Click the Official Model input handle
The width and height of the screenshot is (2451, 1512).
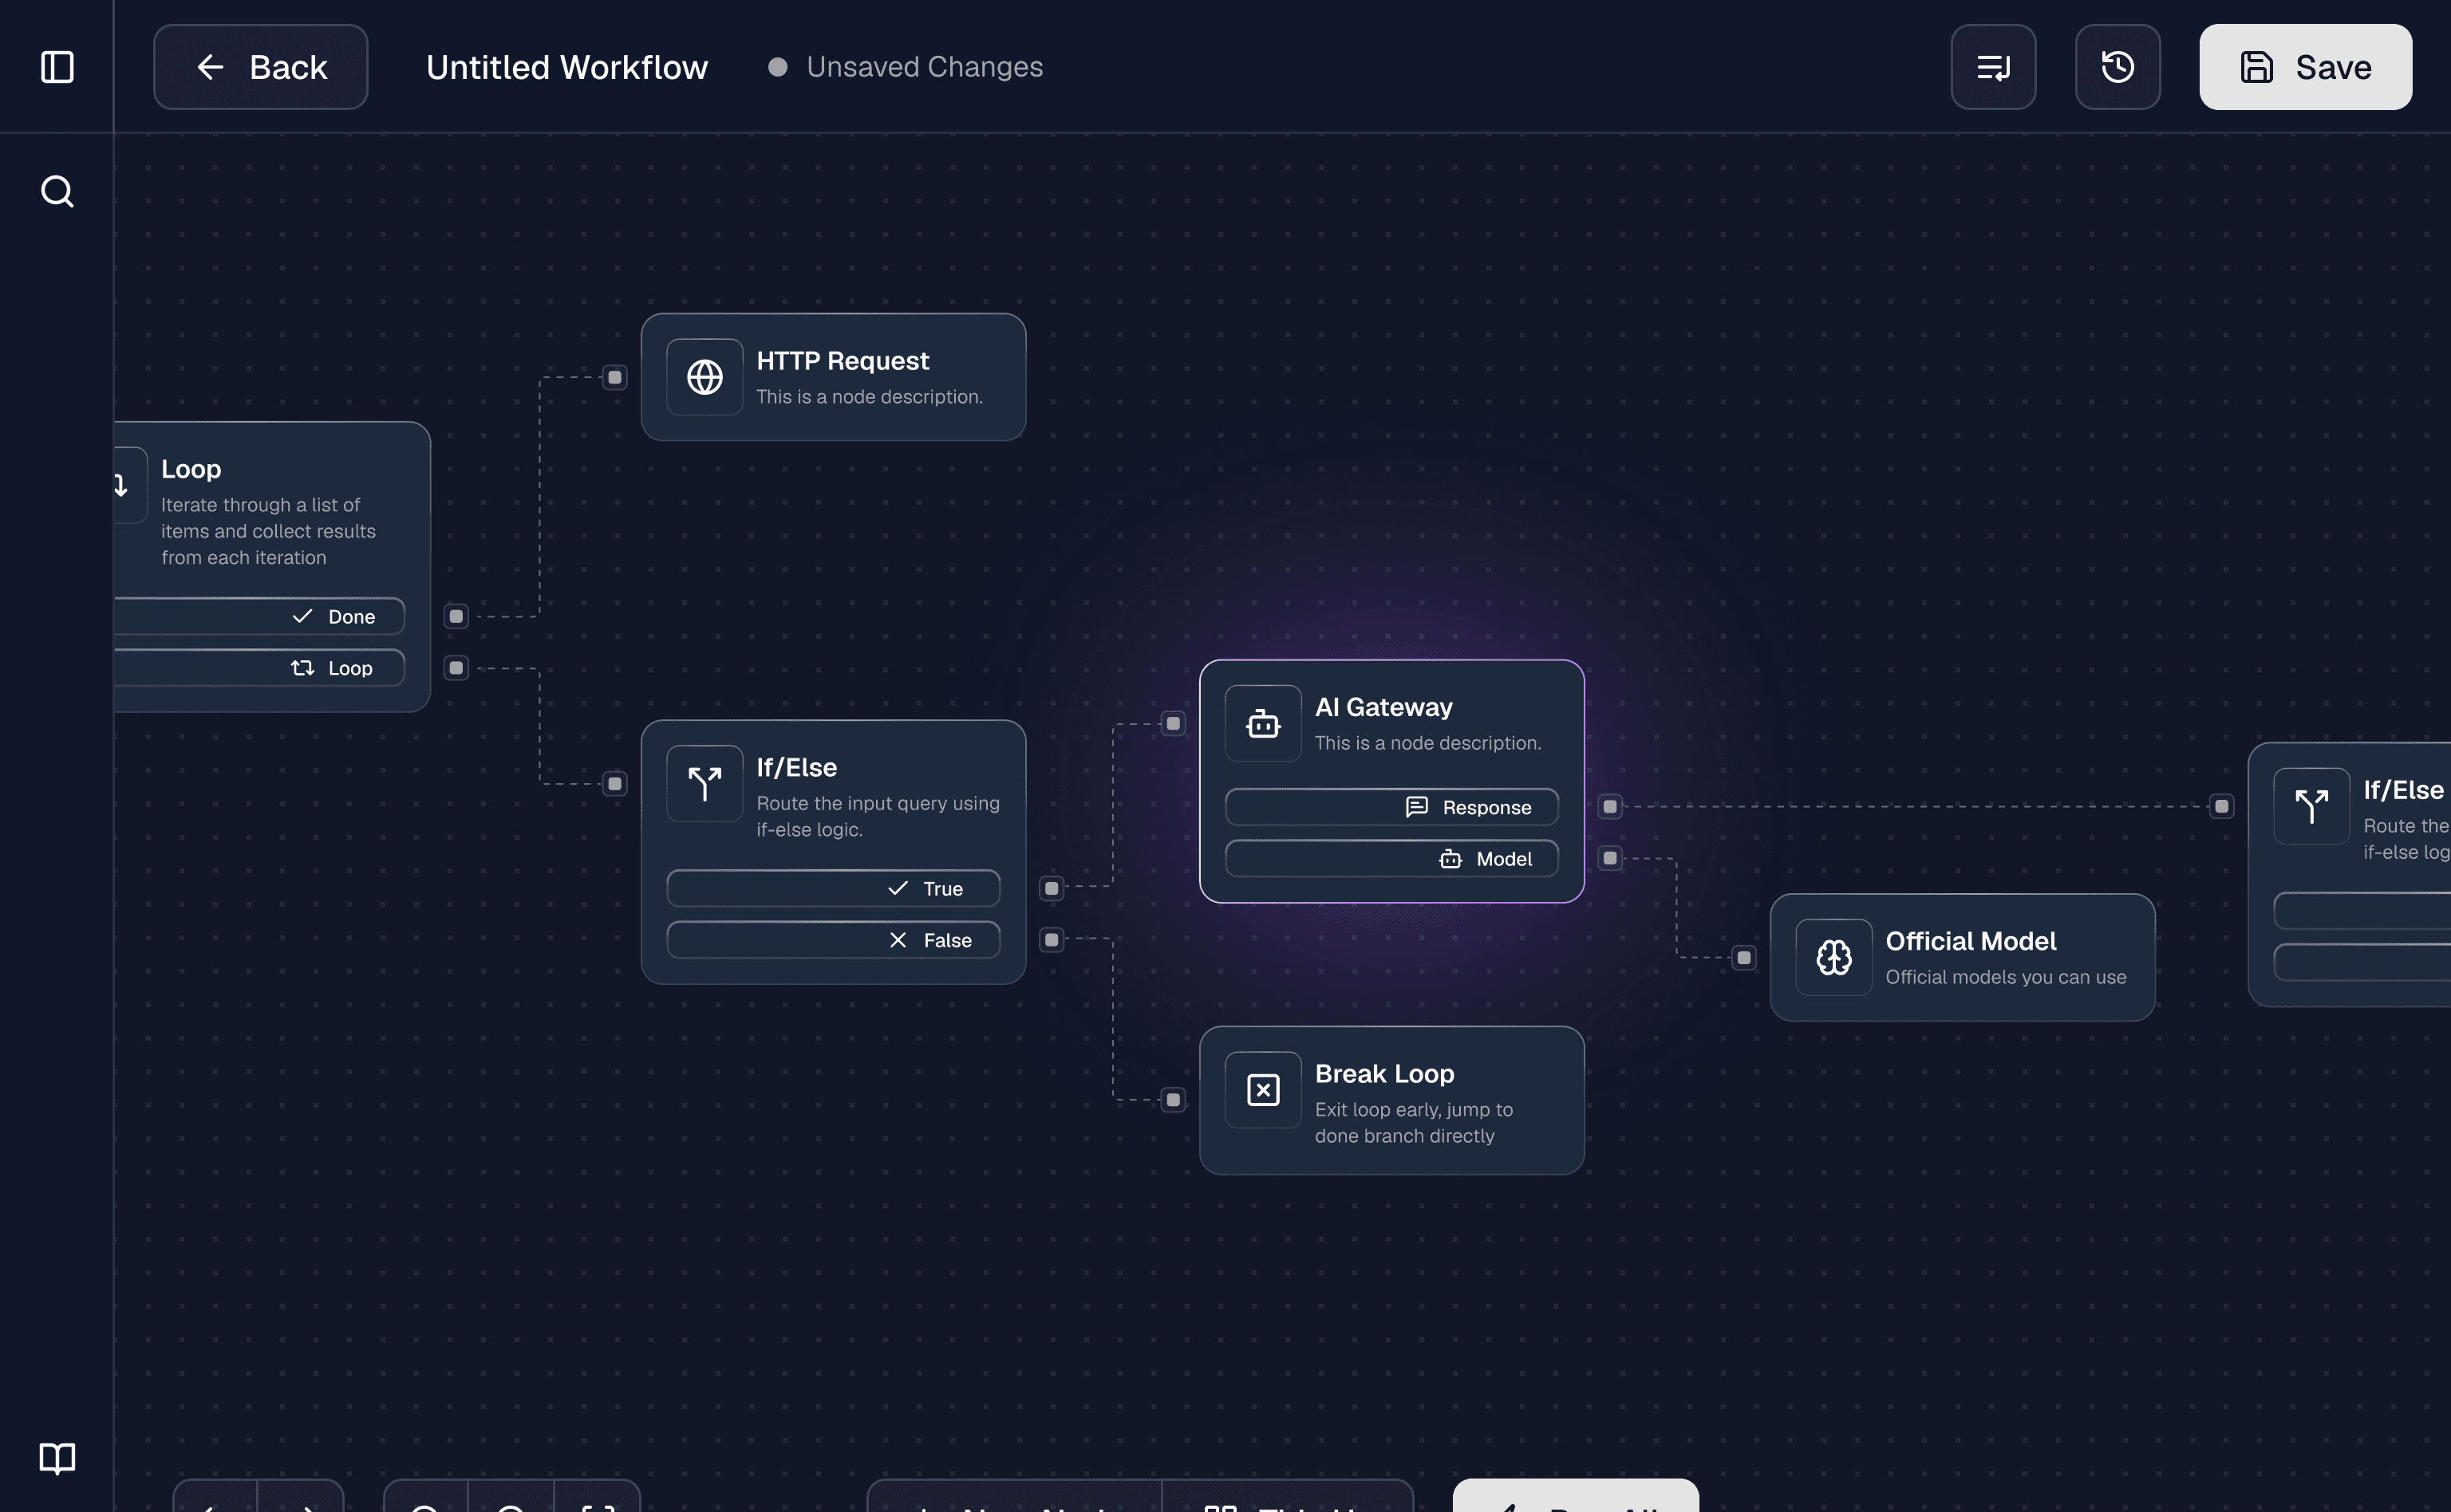[x=1744, y=957]
